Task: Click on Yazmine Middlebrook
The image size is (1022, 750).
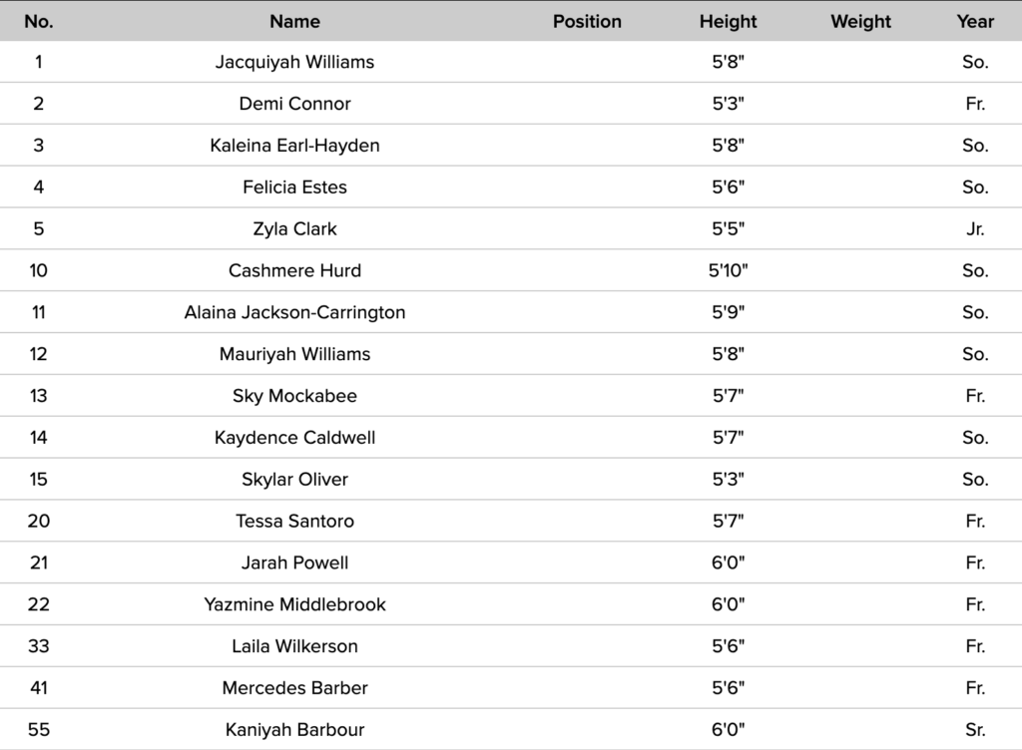Action: pos(294,605)
